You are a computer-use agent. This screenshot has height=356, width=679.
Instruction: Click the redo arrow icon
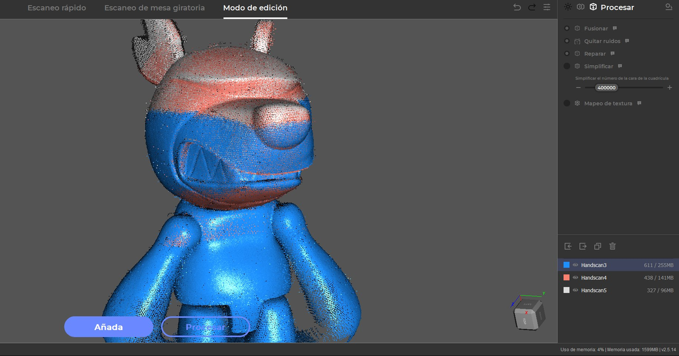coord(532,7)
